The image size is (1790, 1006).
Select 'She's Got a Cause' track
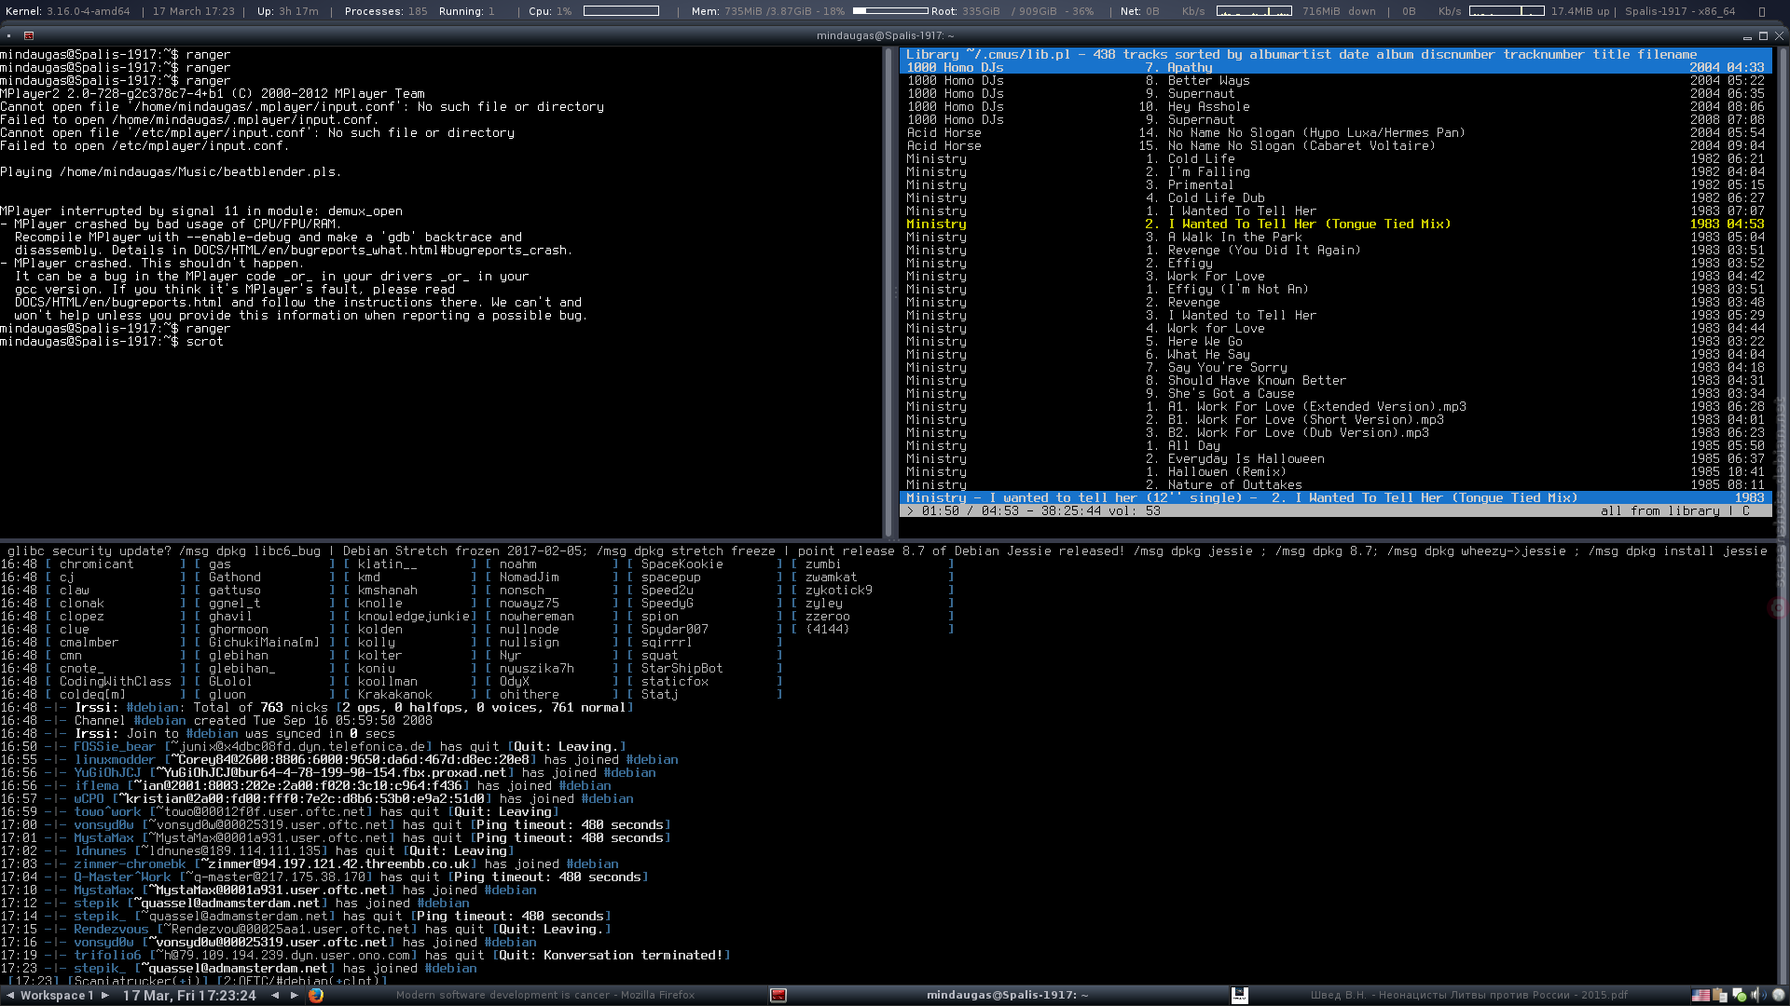(x=1335, y=394)
